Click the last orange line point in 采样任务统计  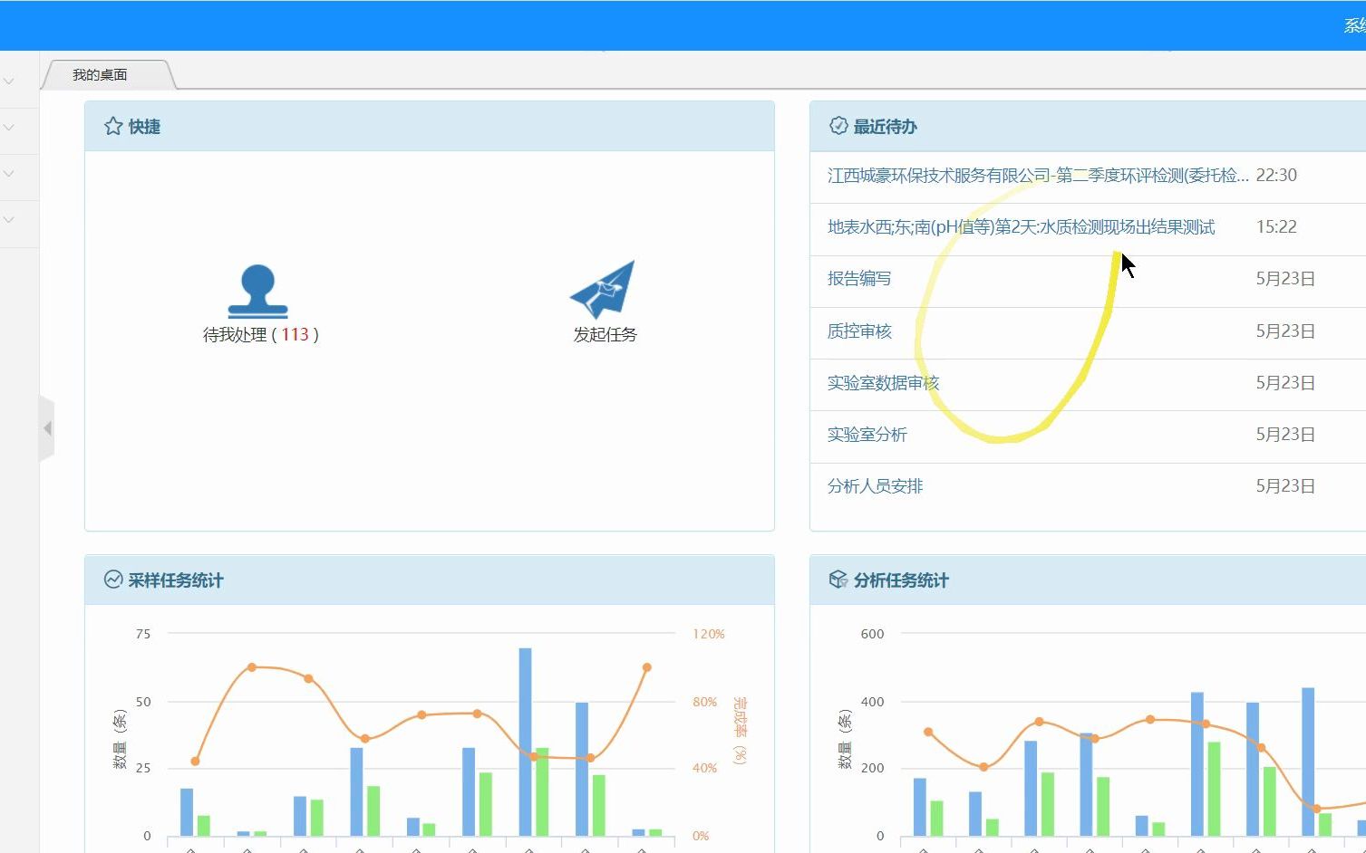[x=646, y=667]
